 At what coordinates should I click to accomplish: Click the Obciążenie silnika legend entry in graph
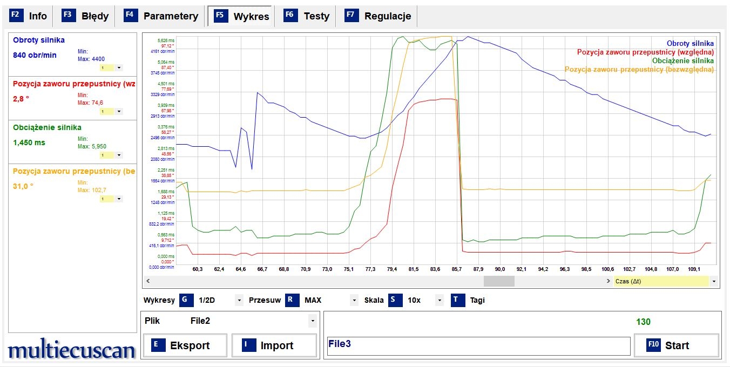[683, 60]
